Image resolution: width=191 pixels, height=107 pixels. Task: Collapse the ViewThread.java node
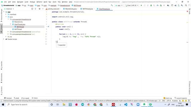10,24
